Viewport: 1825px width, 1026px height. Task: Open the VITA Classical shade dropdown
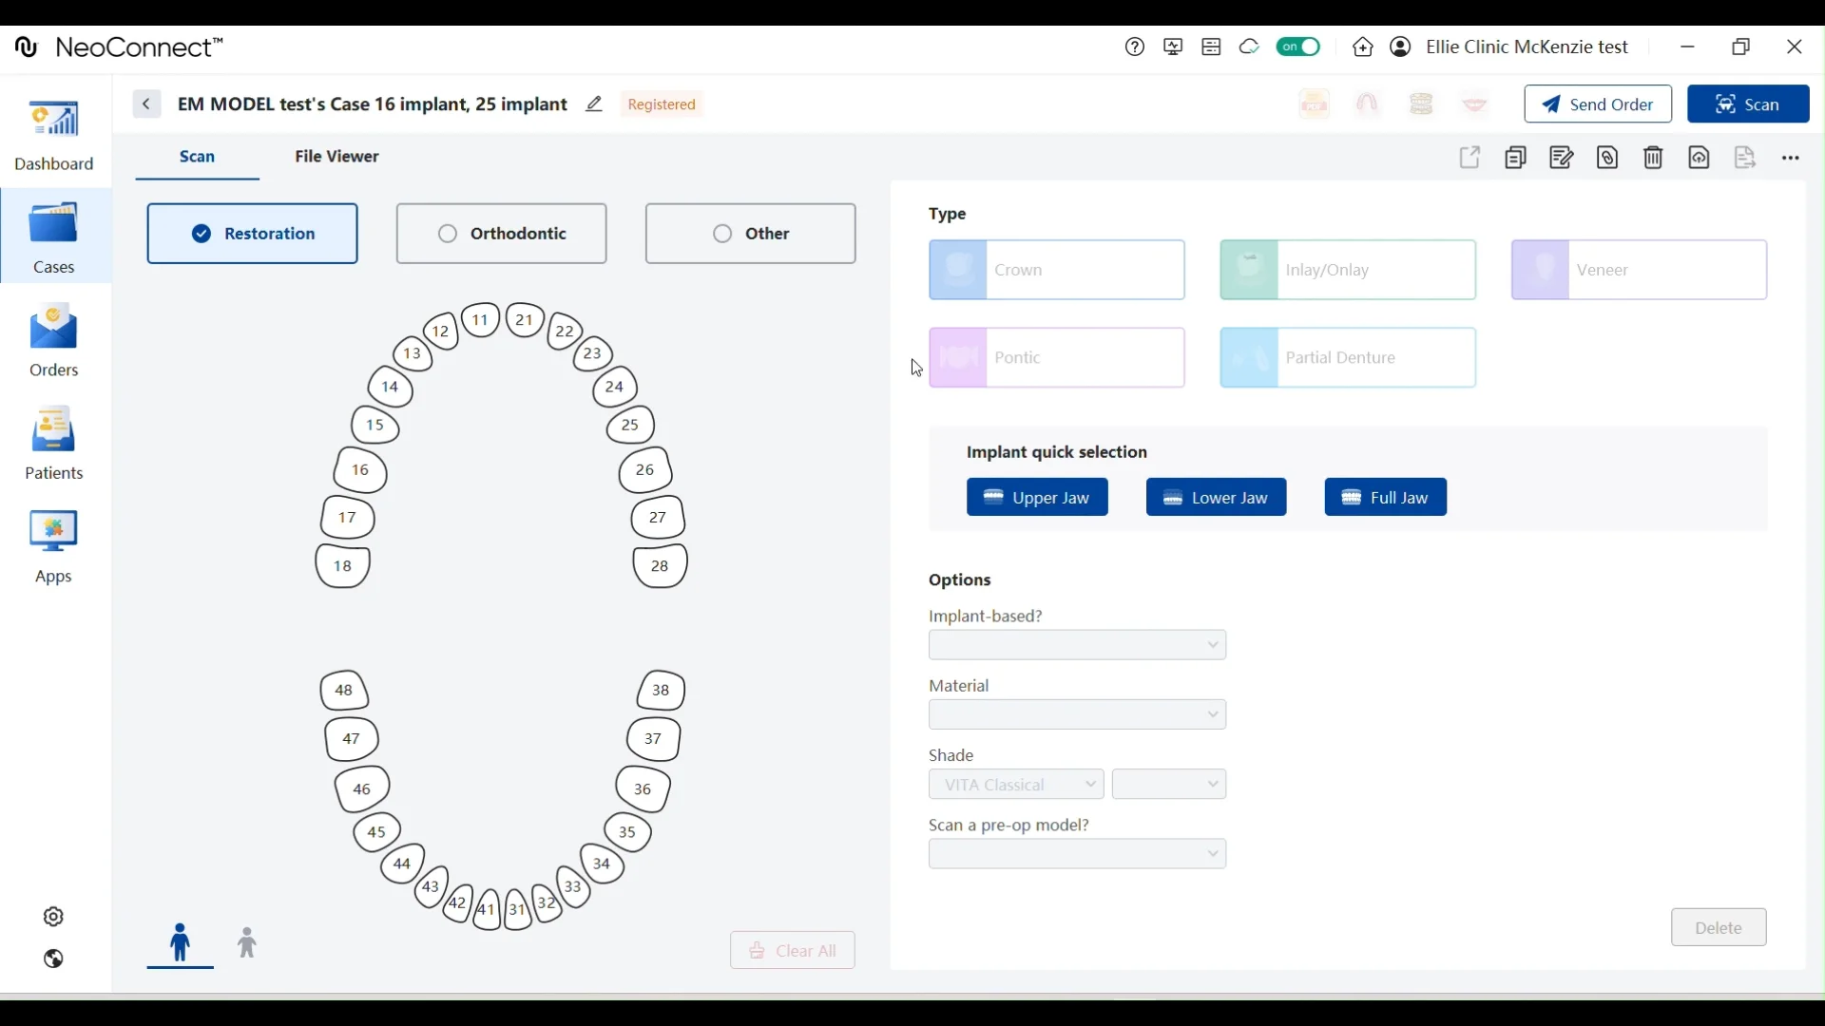(x=1015, y=784)
